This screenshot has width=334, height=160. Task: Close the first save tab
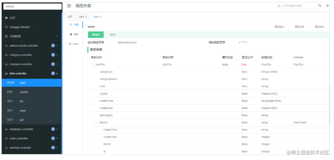point(86,17)
